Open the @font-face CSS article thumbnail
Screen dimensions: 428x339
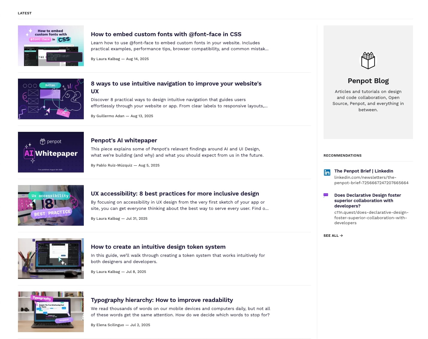pos(51,46)
